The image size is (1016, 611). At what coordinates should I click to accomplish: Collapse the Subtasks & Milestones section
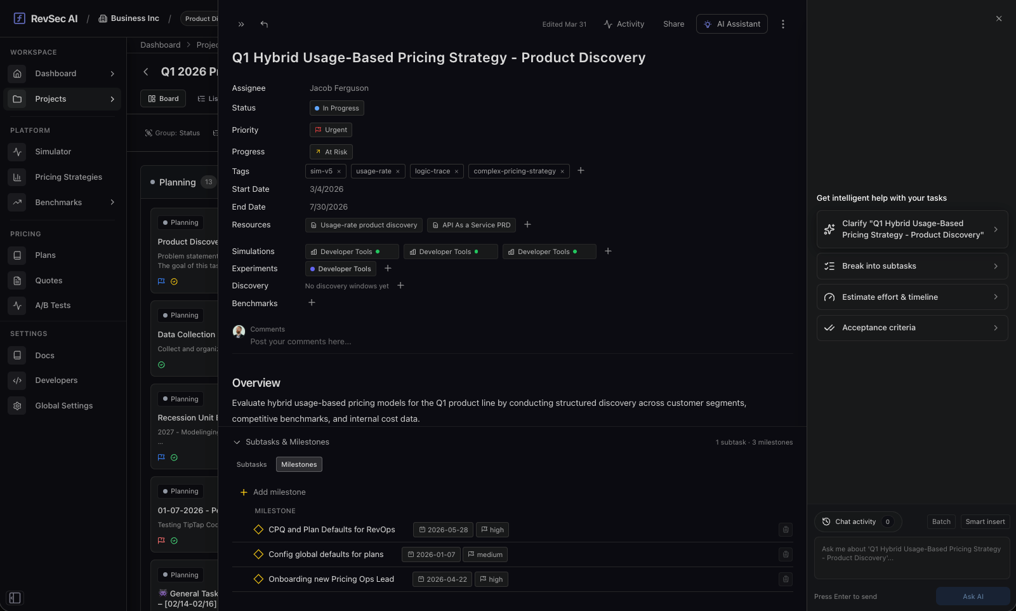click(237, 442)
